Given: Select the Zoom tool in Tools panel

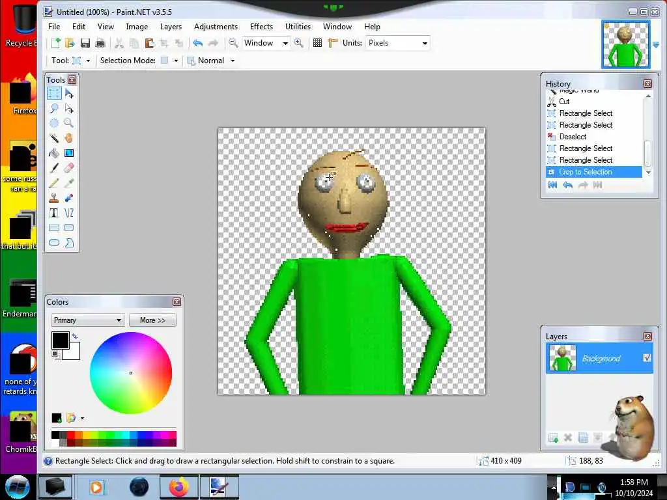Looking at the screenshot, I should pyautogui.click(x=69, y=123).
